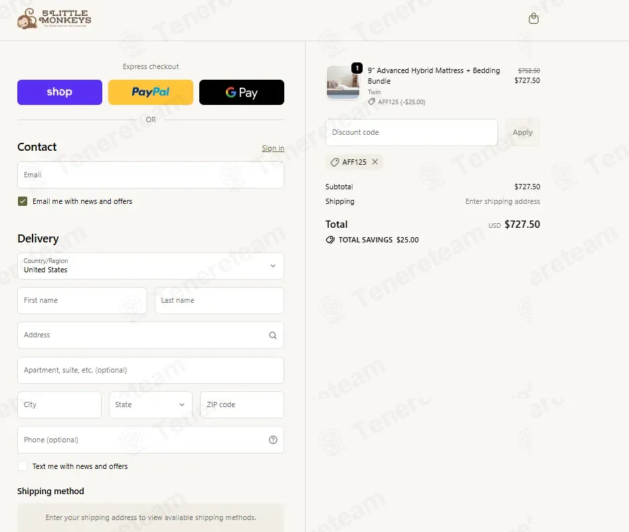Focus the Address field

pos(150,335)
